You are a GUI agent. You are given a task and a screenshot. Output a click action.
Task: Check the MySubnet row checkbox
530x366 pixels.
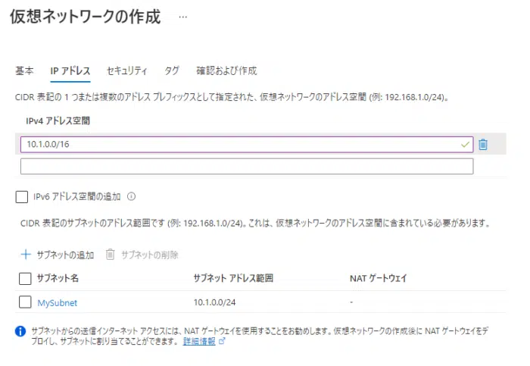pyautogui.click(x=25, y=302)
